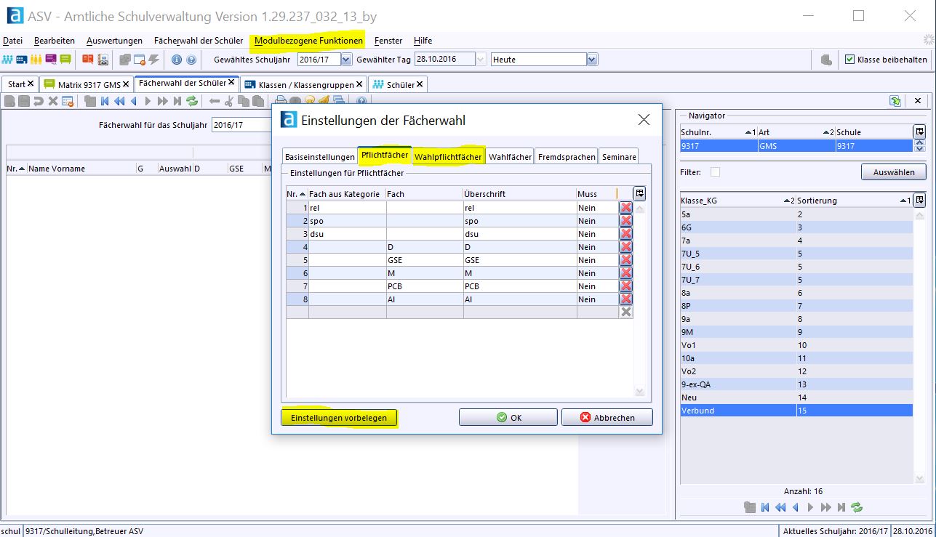The height and width of the screenshot is (537, 936).
Task: Switch to Wahlpflichtfächer tab
Action: 448,156
